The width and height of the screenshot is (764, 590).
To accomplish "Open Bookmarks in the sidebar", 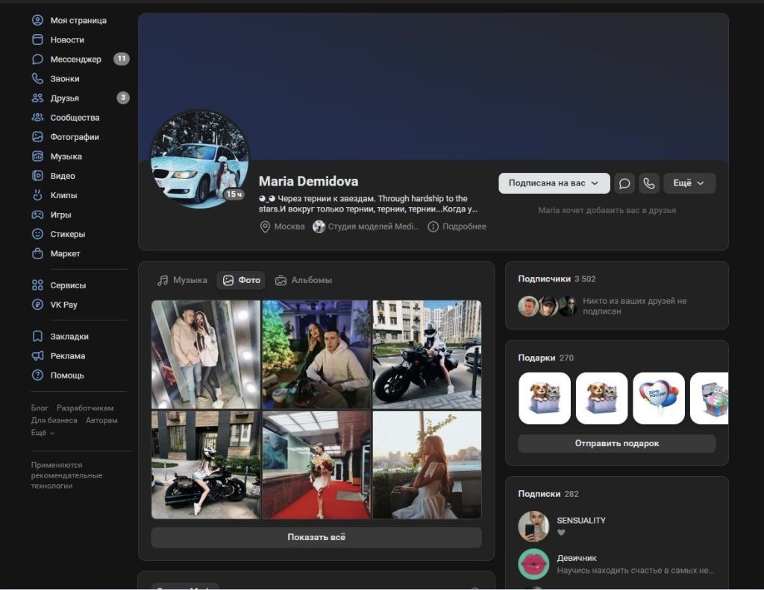I will tap(69, 337).
